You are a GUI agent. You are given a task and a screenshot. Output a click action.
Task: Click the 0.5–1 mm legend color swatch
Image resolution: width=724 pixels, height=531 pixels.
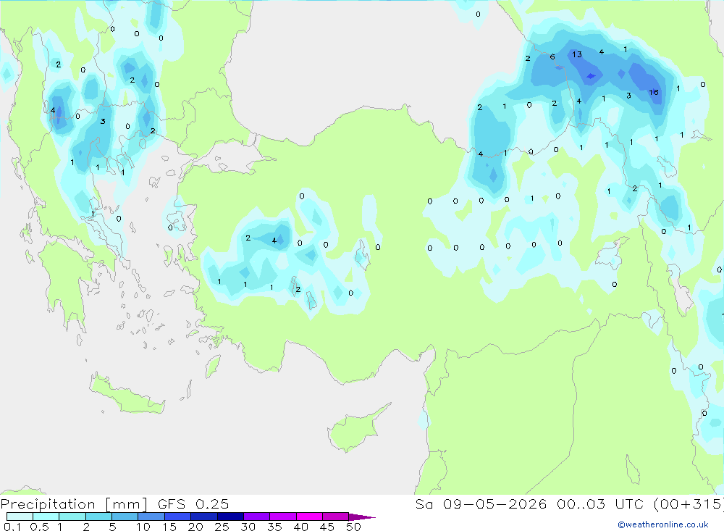46,517
